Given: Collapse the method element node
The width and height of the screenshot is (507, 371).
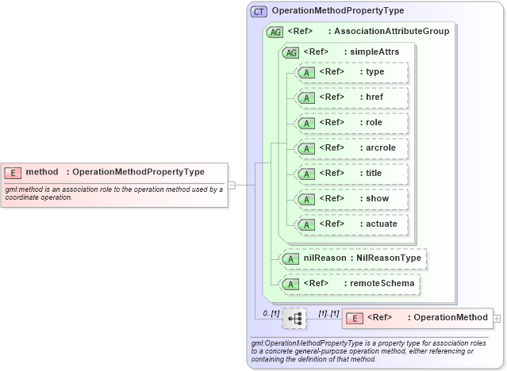Looking at the screenshot, I should click(232, 185).
